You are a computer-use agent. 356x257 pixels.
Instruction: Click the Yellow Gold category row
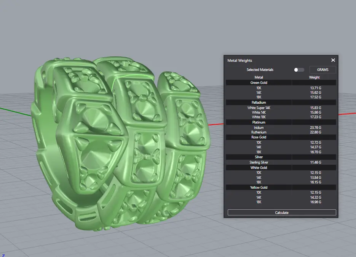pyautogui.click(x=259, y=188)
